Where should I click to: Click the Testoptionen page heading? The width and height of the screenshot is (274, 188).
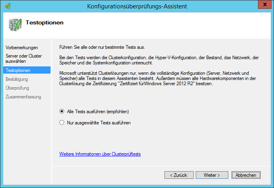[45, 22]
